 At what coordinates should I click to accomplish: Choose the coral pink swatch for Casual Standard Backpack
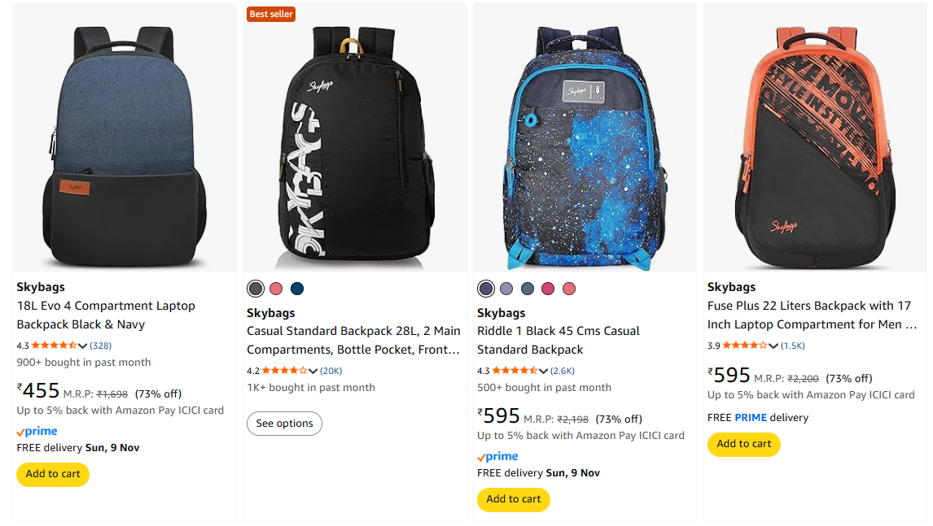(276, 289)
